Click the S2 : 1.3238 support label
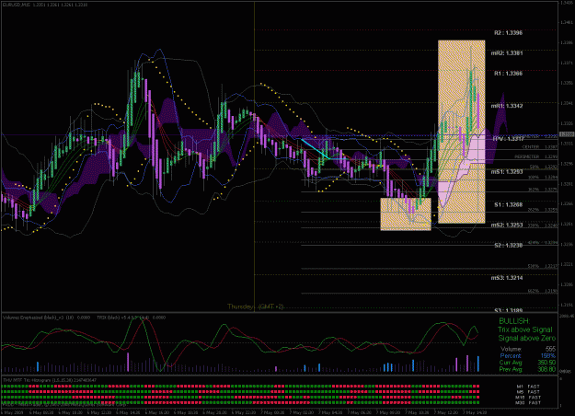Screen dimensions: 575x416 508,245
